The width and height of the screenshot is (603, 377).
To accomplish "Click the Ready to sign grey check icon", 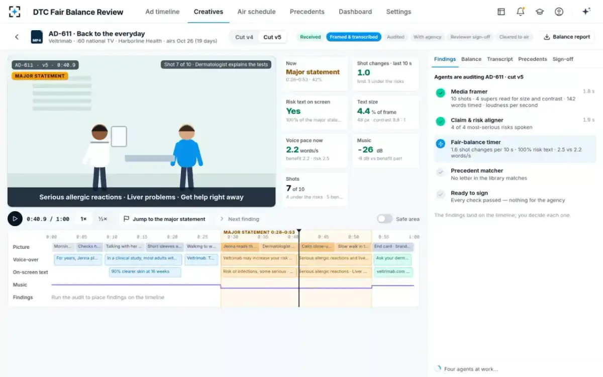I will (440, 194).
